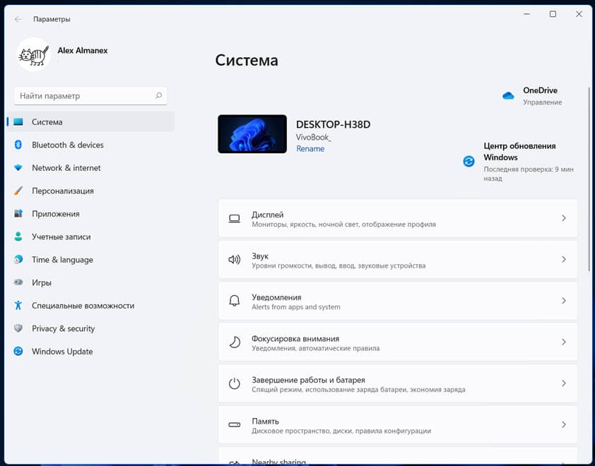Image resolution: width=595 pixels, height=466 pixels.
Task: Open OneDrive Управление link
Action: pyautogui.click(x=542, y=102)
